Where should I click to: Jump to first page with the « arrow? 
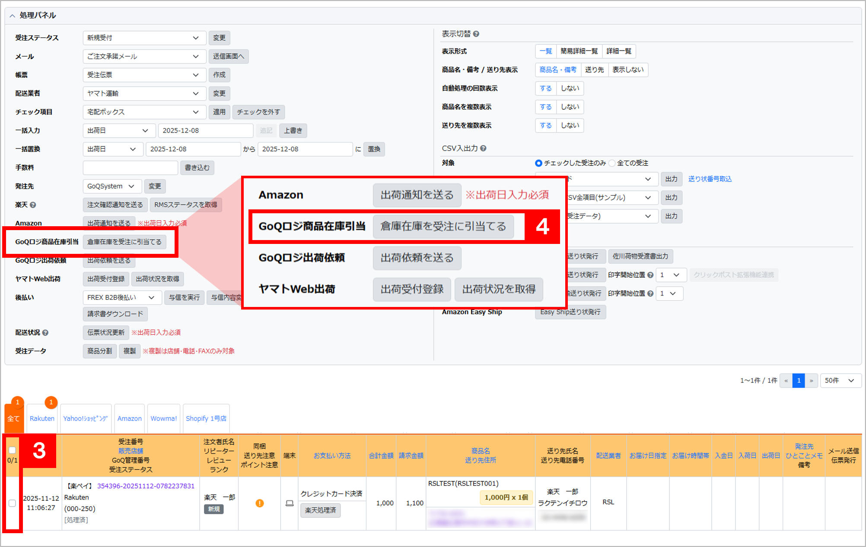(x=786, y=380)
